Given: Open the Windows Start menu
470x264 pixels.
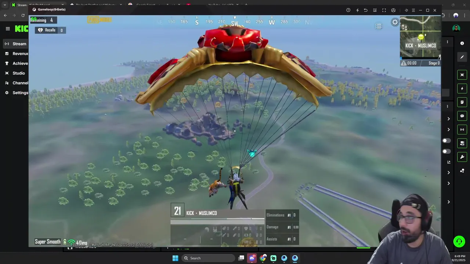Looking at the screenshot, I should coord(175,258).
